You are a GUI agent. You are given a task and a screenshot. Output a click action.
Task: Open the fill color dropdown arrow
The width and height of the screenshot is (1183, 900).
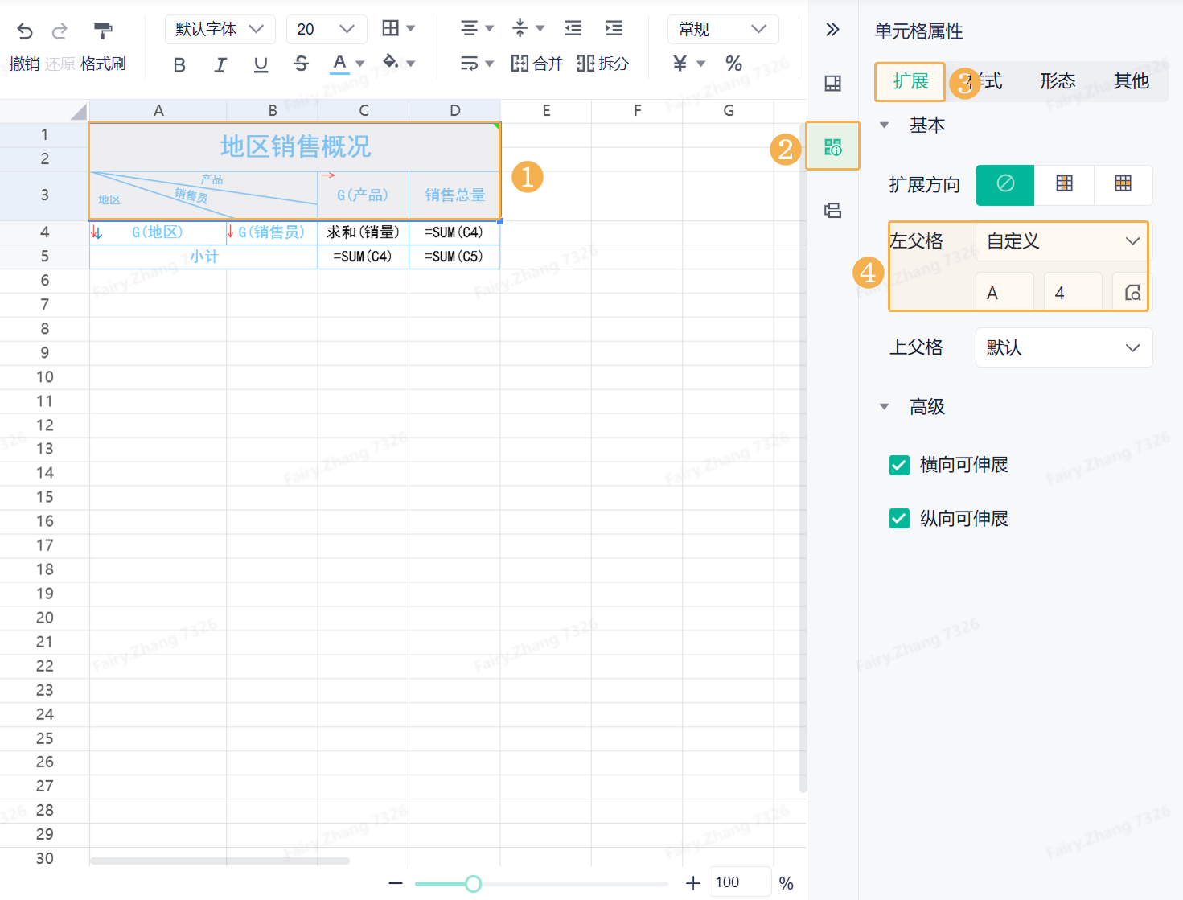tap(411, 64)
